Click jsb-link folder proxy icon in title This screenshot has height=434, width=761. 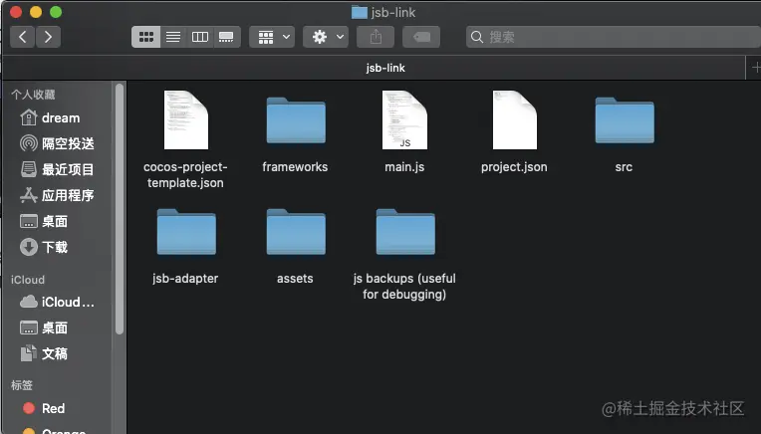click(x=360, y=13)
